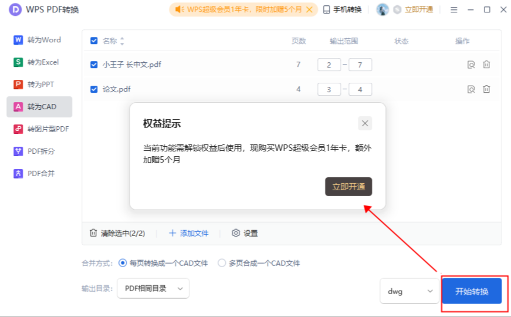Click 小王子 长中文.pdf file name
511x317 pixels.
[x=131, y=65]
